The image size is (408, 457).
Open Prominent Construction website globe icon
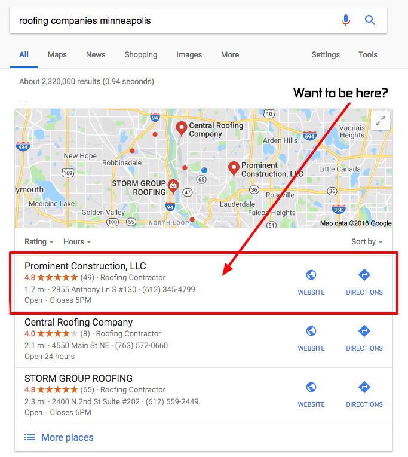pyautogui.click(x=311, y=275)
